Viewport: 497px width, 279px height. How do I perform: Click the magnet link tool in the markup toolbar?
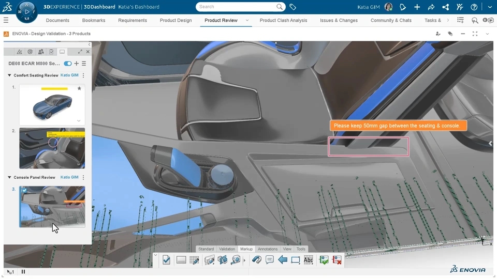256,260
